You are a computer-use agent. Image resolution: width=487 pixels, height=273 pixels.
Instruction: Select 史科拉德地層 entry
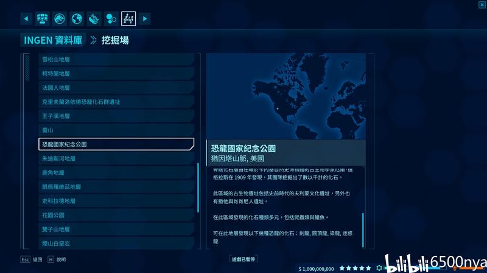click(x=116, y=201)
